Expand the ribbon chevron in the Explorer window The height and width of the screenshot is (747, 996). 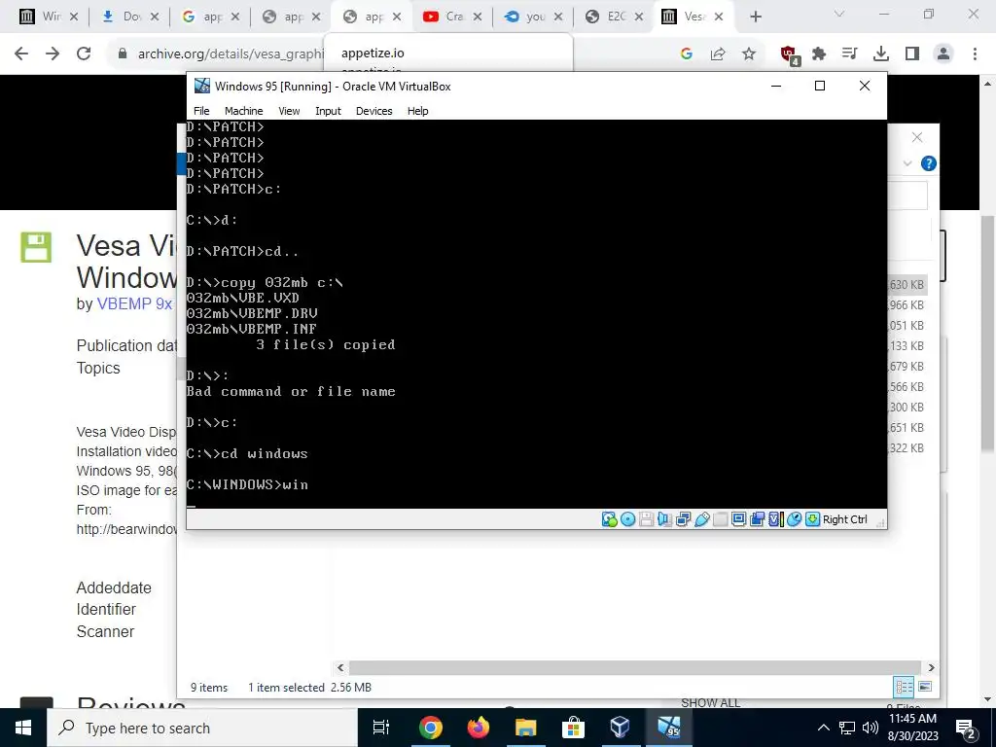coord(907,163)
